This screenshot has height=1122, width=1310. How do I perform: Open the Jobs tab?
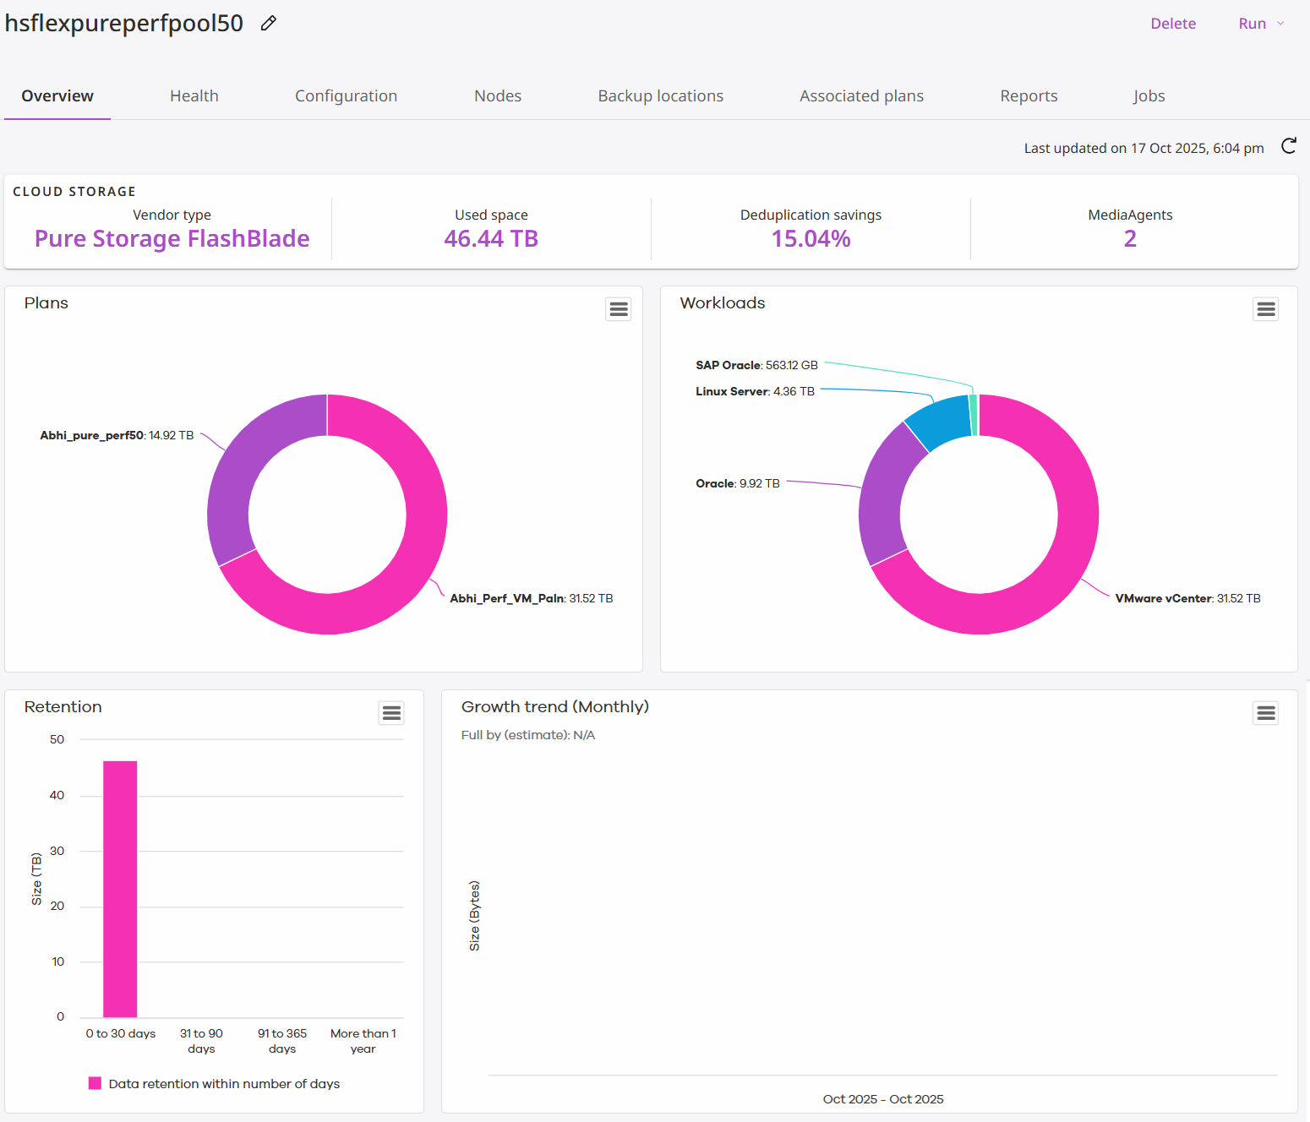[x=1149, y=95]
